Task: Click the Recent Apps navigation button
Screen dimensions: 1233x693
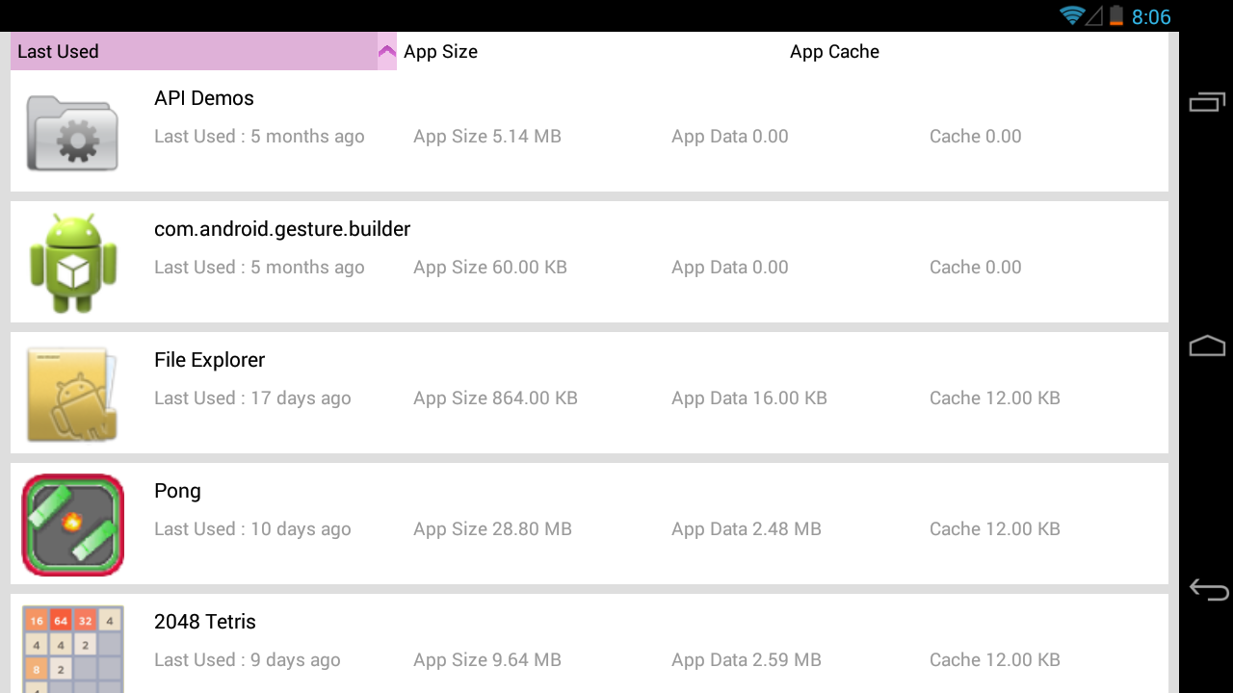Action: pos(1207,100)
